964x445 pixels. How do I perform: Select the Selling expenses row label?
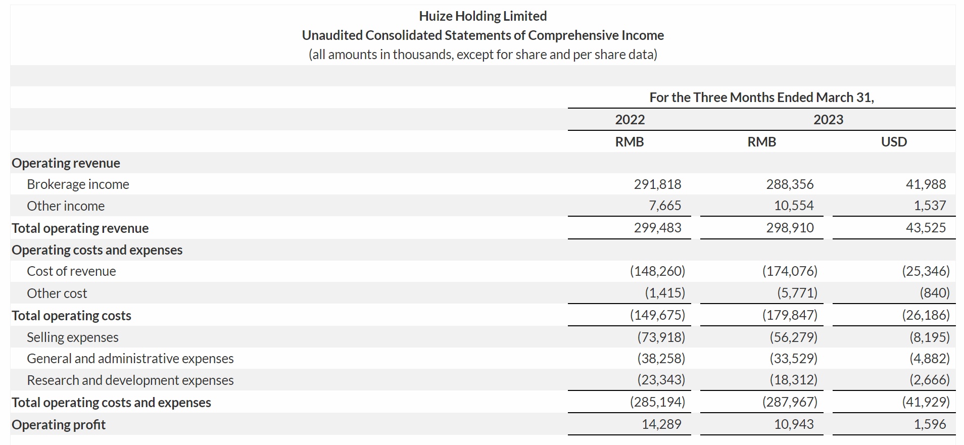[73, 337]
